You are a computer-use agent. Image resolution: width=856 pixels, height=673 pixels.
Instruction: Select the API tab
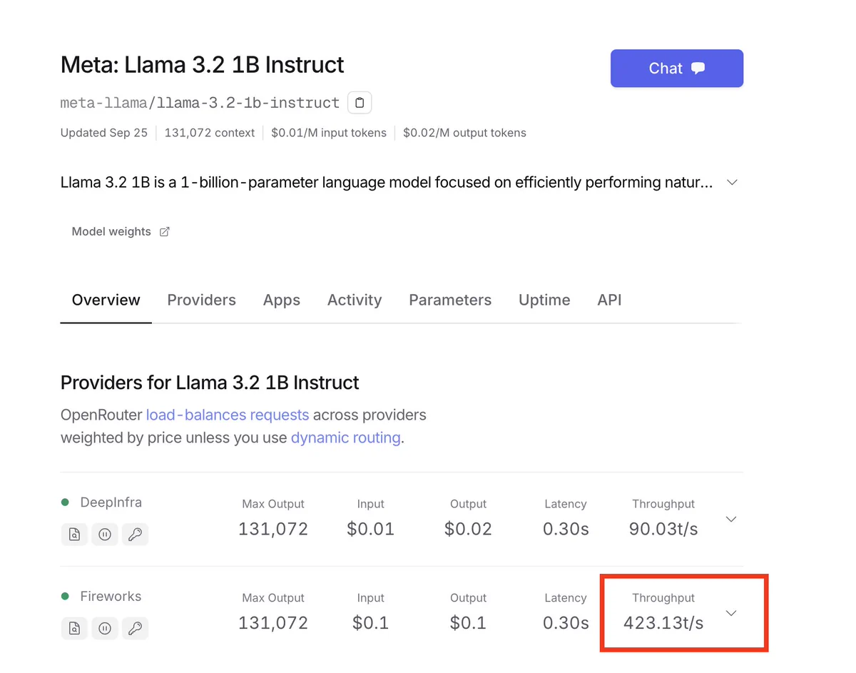[x=609, y=300]
